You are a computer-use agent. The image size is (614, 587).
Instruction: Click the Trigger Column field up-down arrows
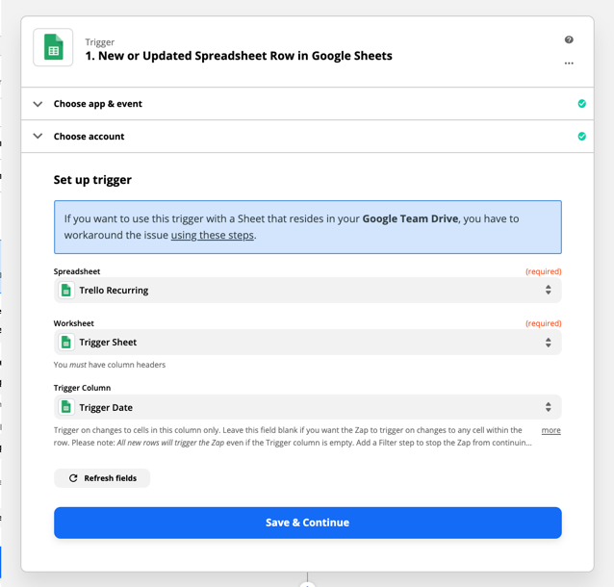pyautogui.click(x=549, y=407)
